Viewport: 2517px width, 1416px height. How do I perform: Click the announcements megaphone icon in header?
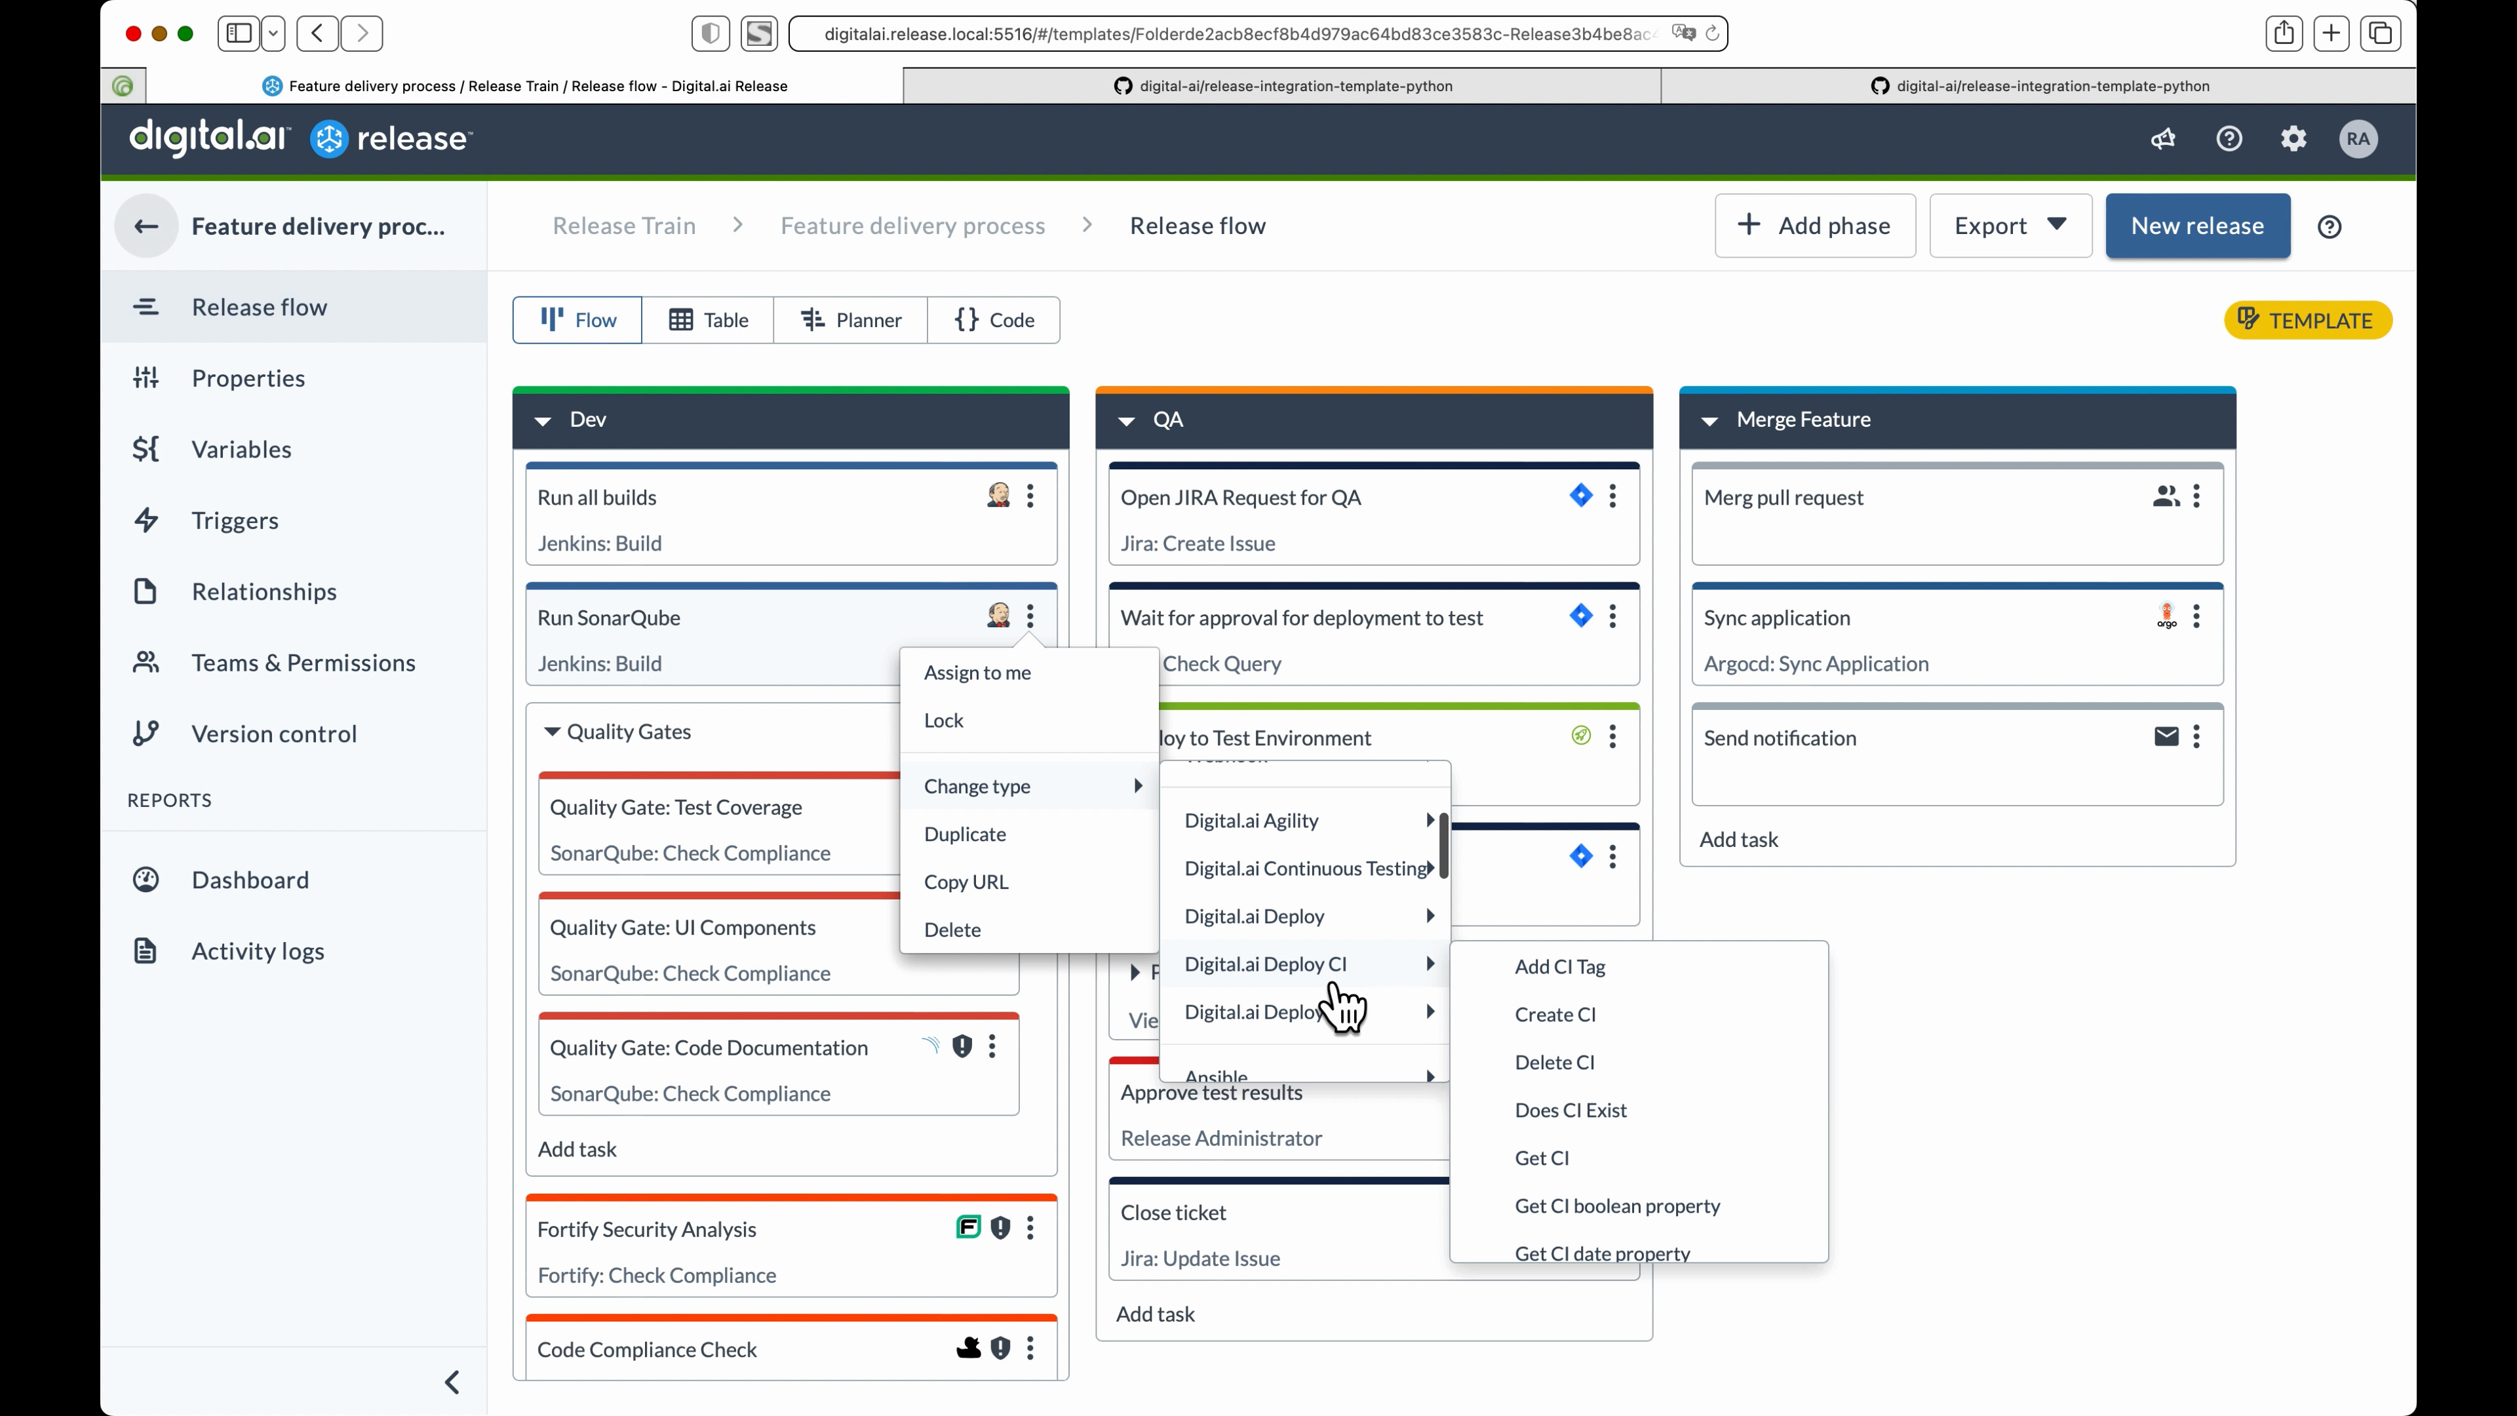click(x=2162, y=139)
